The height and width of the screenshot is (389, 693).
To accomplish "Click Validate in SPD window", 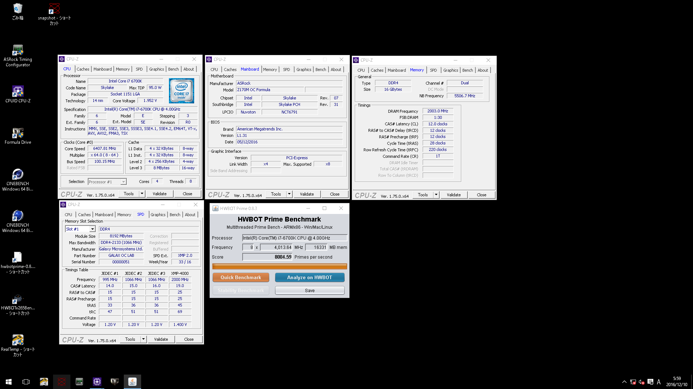I will 161,339.
